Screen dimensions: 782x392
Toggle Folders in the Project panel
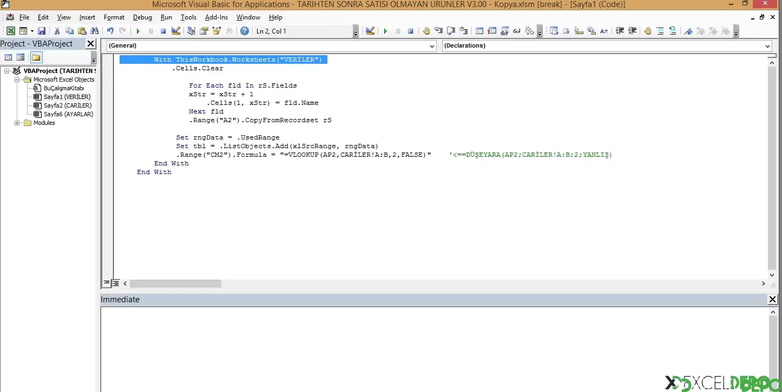pos(36,57)
